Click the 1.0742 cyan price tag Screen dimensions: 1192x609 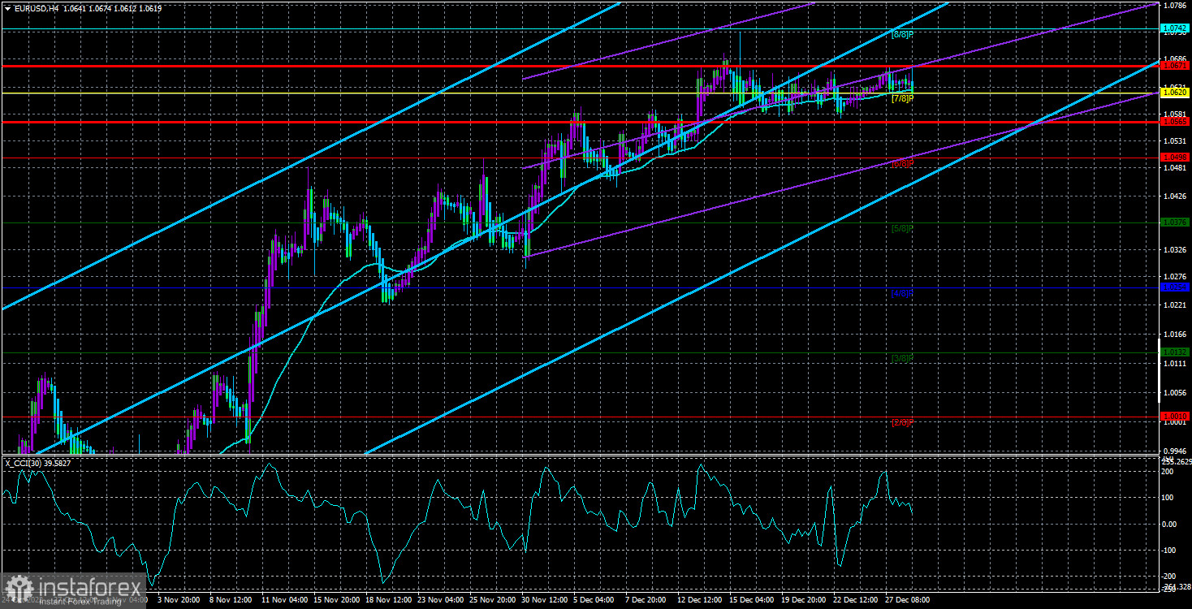1175,28
